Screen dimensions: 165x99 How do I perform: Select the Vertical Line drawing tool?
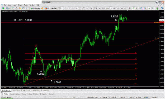(69, 8)
